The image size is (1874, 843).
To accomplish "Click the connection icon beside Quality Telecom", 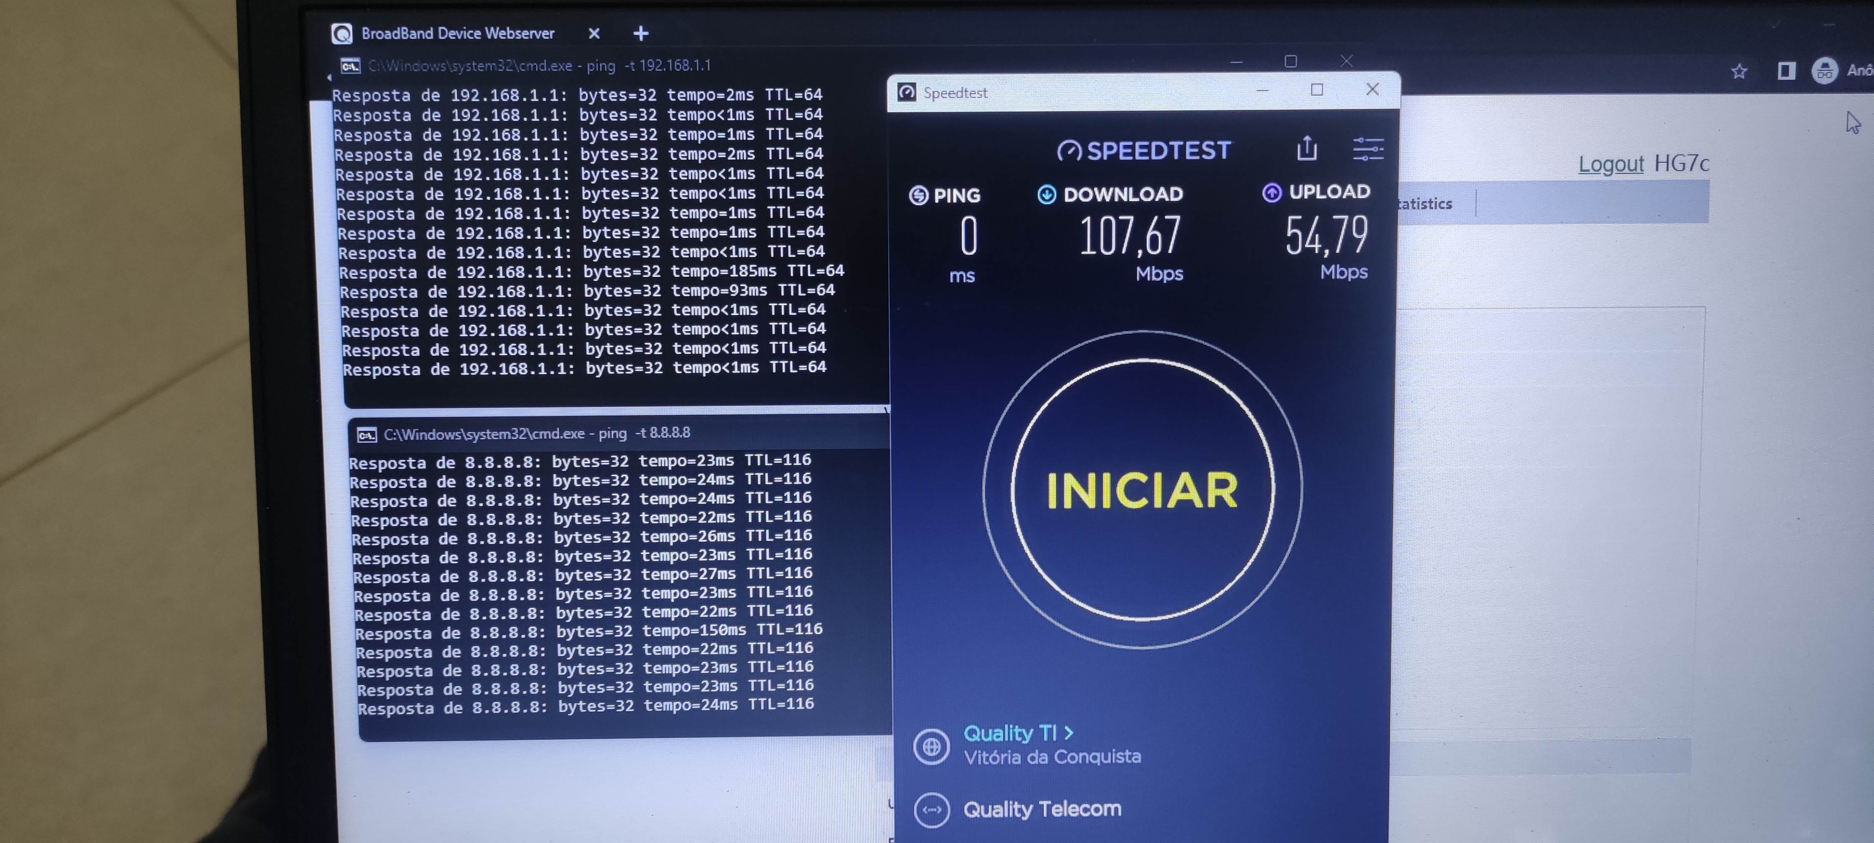I will tap(931, 810).
